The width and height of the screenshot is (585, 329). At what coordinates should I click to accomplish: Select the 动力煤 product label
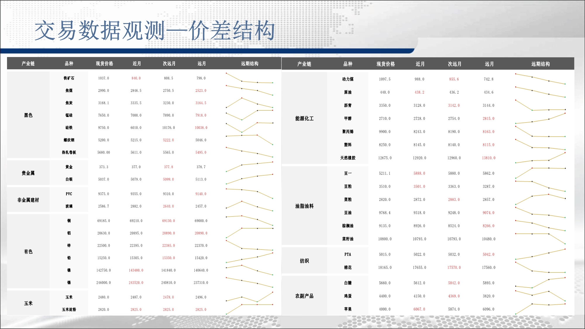348,79
